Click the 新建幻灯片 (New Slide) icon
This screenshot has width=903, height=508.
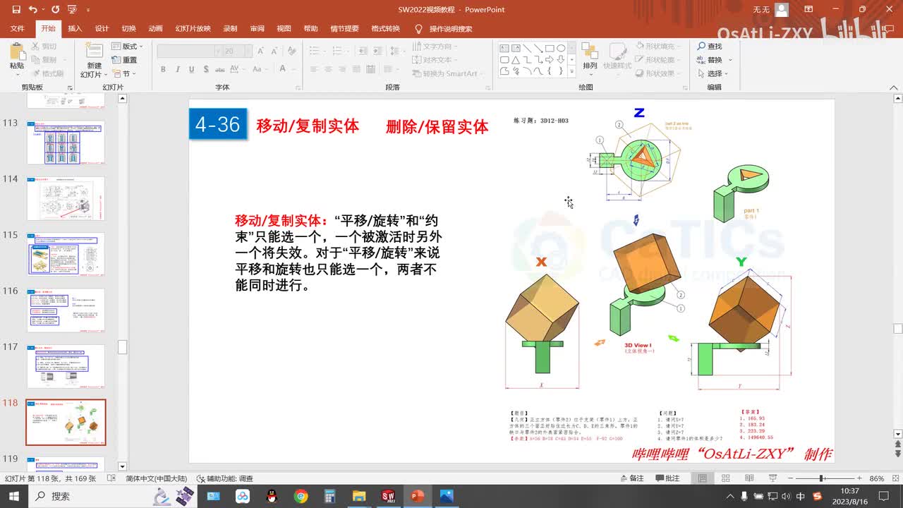click(x=94, y=51)
